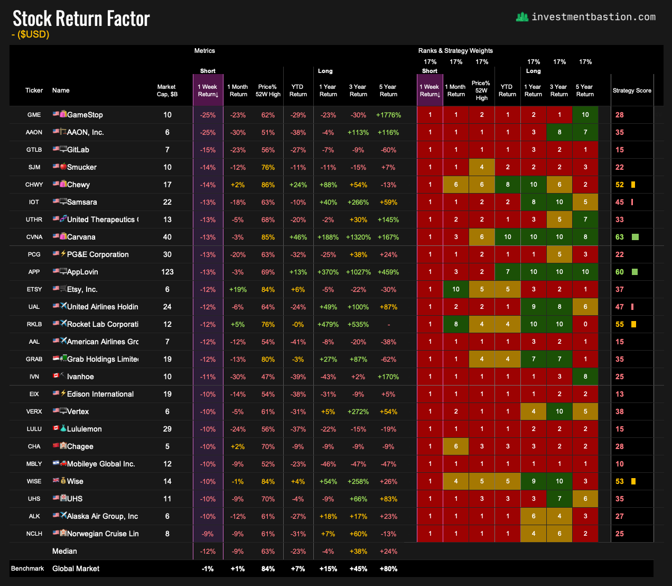Image resolution: width=672 pixels, height=586 pixels.
Task: Click the 5 Year Return header under Metrics
Action: (388, 90)
